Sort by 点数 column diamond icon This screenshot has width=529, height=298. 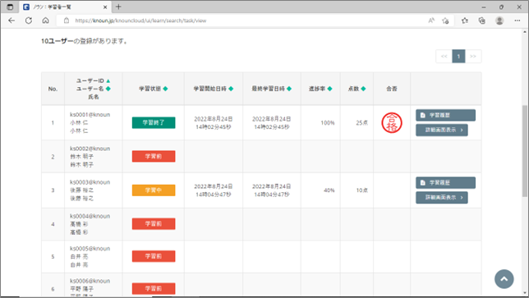(363, 89)
